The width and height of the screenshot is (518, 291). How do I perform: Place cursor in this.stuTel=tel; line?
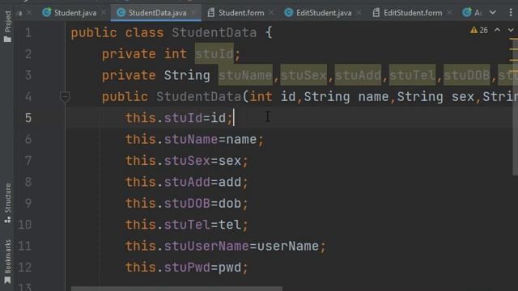coord(187,225)
